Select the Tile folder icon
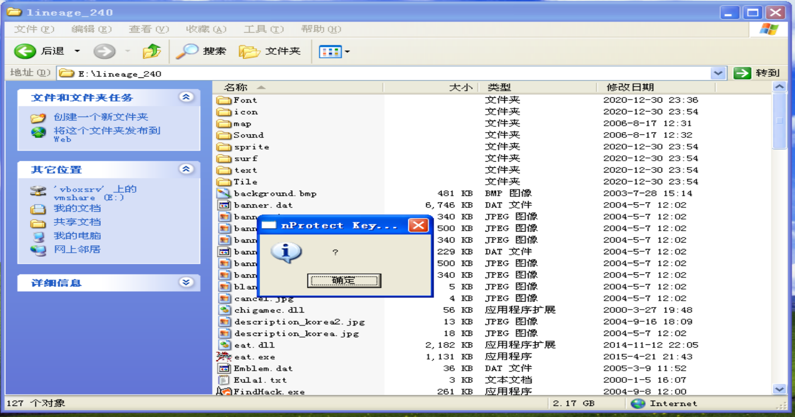This screenshot has width=795, height=417. pos(224,182)
